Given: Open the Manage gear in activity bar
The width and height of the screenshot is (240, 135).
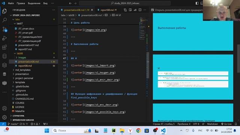Looking at the screenshot, I should [x=4, y=117].
